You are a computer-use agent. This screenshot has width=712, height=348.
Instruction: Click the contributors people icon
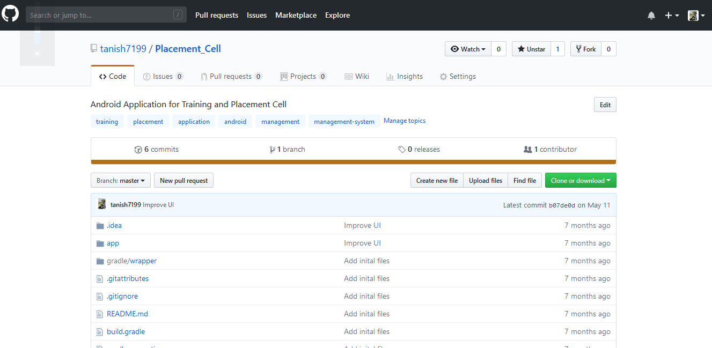(527, 150)
